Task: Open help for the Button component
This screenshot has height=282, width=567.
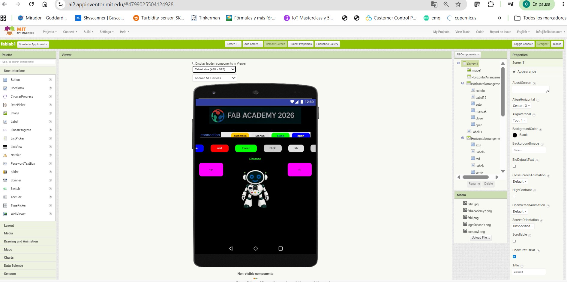Action: coord(50,80)
